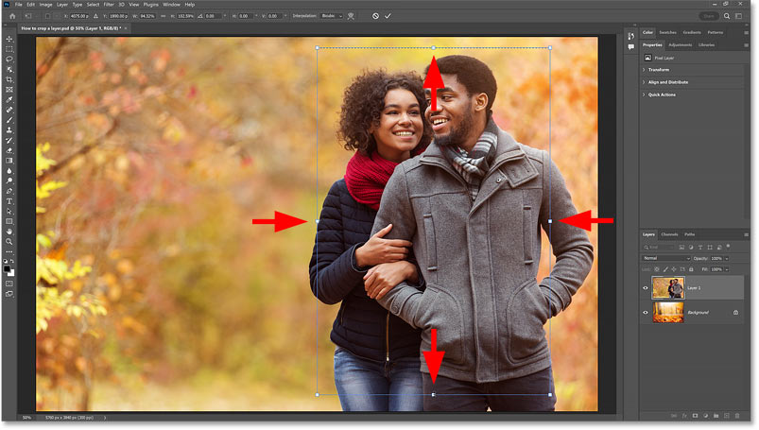The width and height of the screenshot is (759, 430).
Task: Open the Fill dropdown arrow
Action: click(727, 269)
